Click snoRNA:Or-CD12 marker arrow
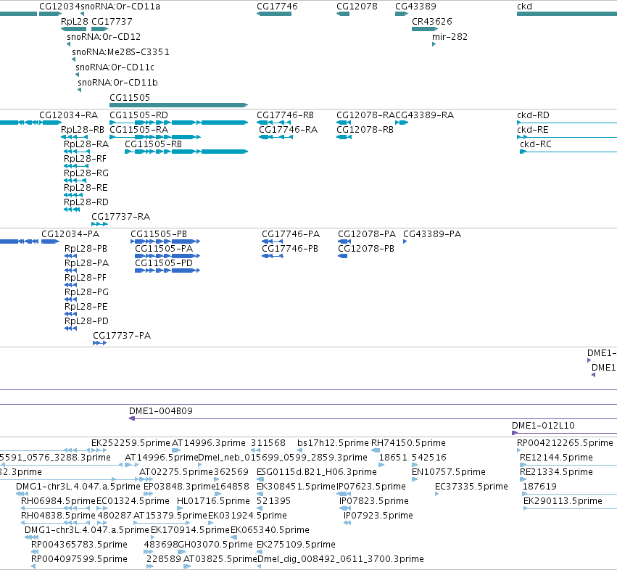617x570 pixels. click(x=68, y=44)
